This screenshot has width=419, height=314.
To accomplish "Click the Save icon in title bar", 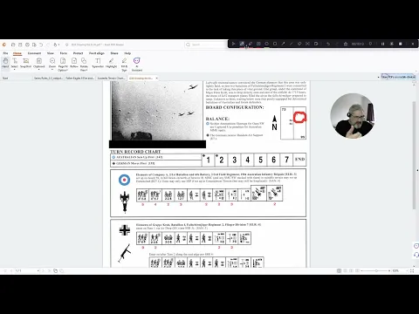I will [x=20, y=44].
